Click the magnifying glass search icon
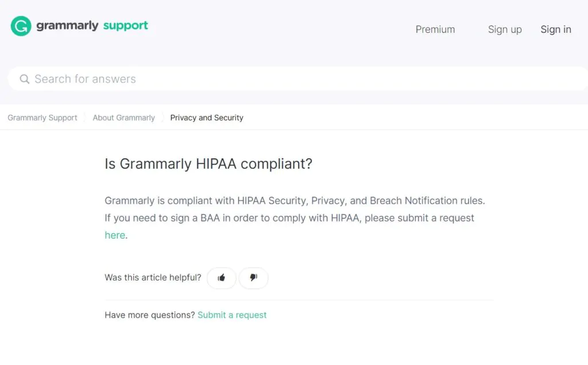Screen dimensions: 588x365 [24, 79]
